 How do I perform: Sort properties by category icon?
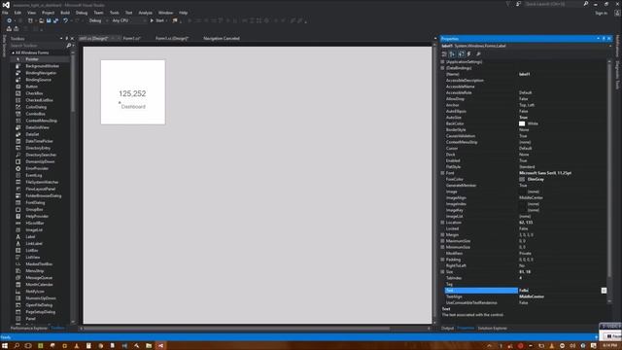pos(444,54)
